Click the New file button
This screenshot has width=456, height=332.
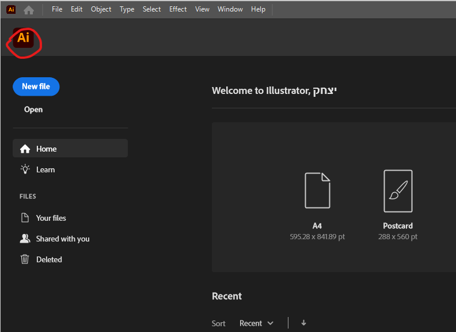(x=36, y=86)
